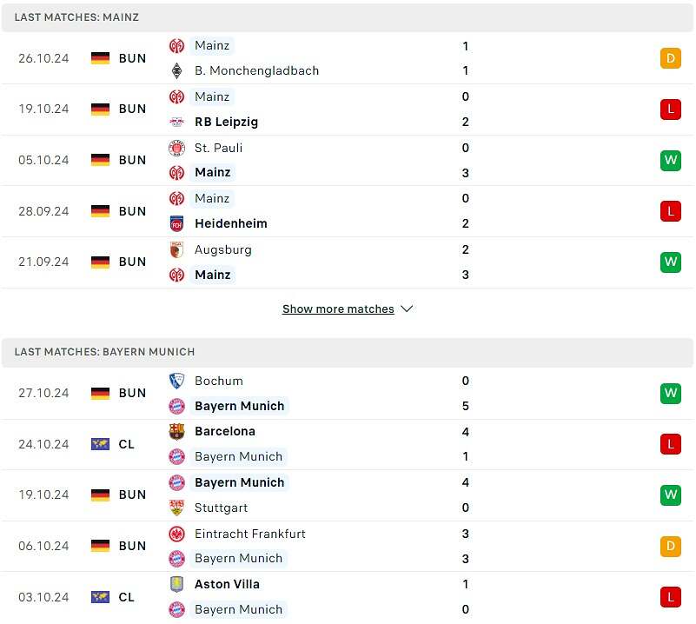Click the Heidenheim club crest

coord(177,223)
